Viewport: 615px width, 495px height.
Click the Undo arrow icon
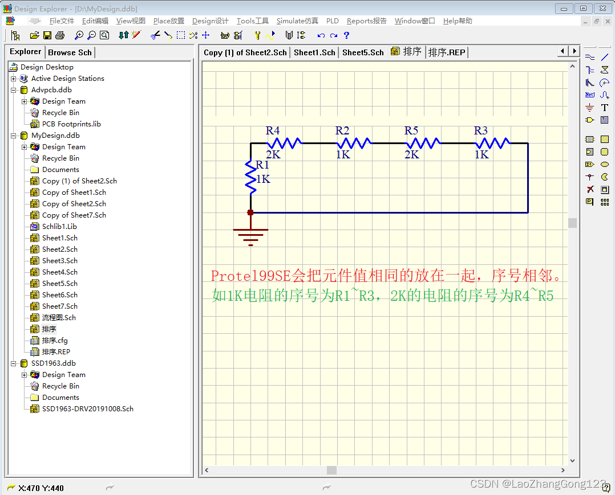point(321,36)
